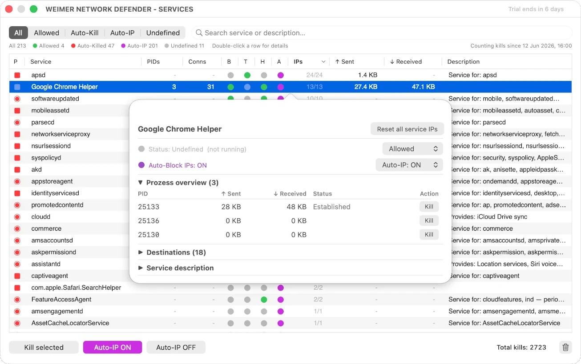Click the Reset all service IPs button
581x364 pixels.
click(x=407, y=129)
